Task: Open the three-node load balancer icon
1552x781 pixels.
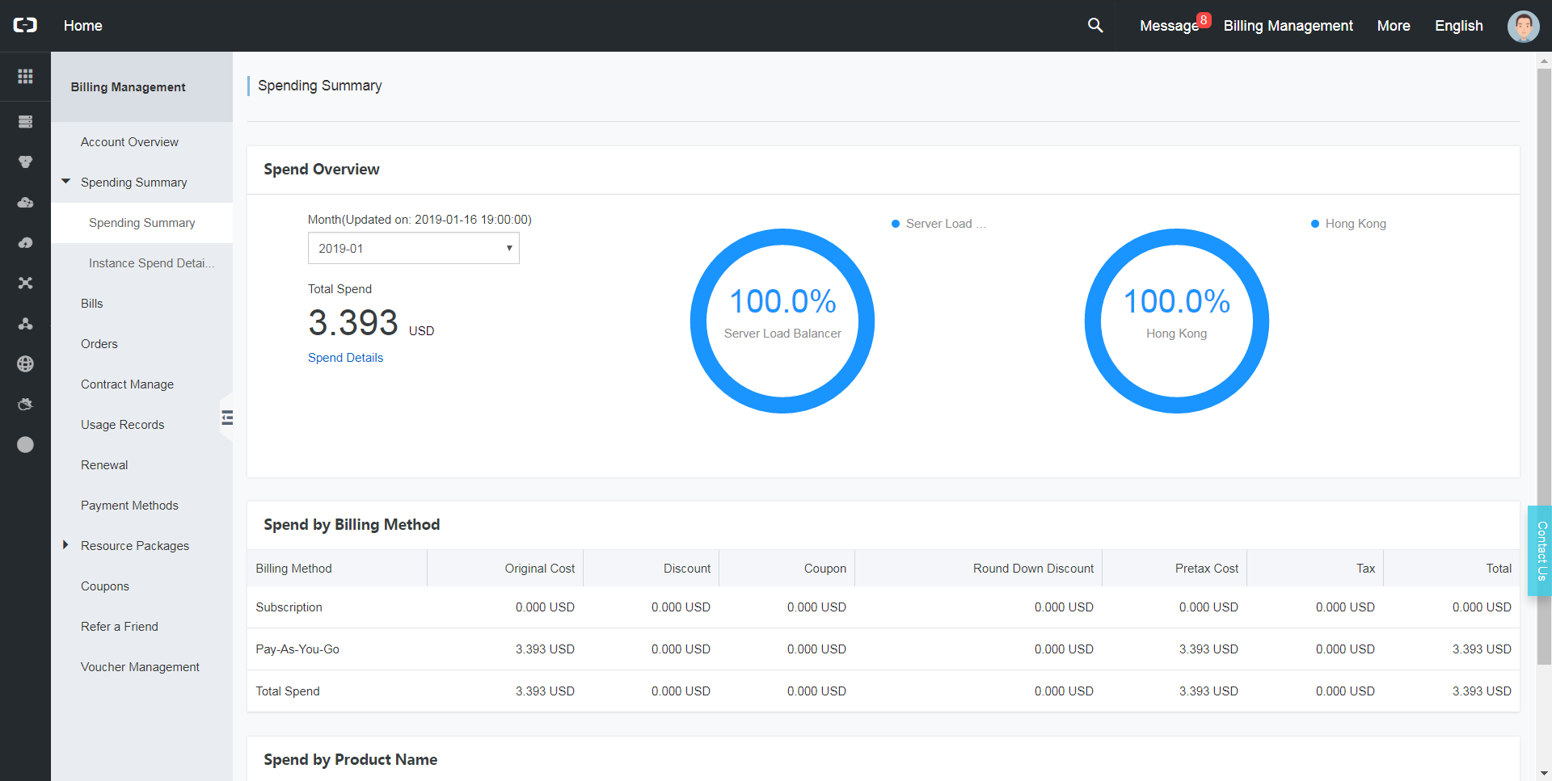Action: (25, 324)
